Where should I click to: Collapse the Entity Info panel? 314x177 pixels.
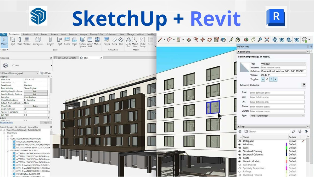pos(238,52)
